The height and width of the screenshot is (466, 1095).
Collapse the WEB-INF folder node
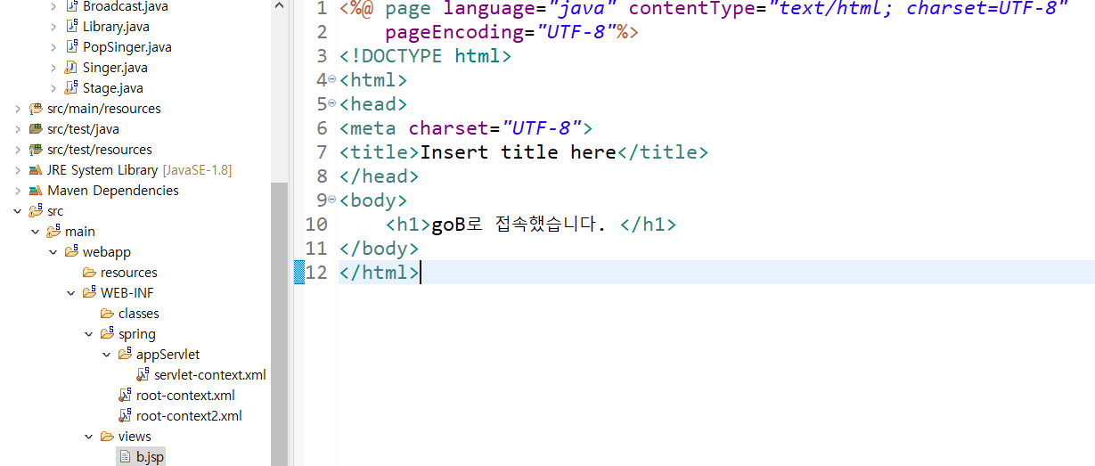(71, 292)
